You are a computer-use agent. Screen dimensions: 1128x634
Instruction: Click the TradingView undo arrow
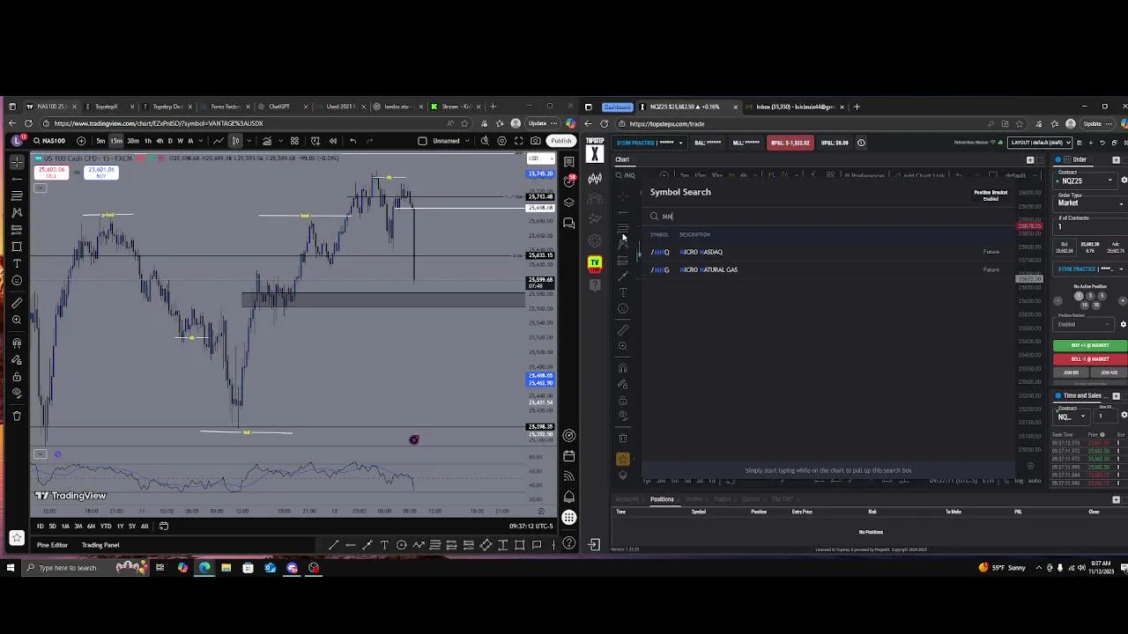click(x=353, y=141)
